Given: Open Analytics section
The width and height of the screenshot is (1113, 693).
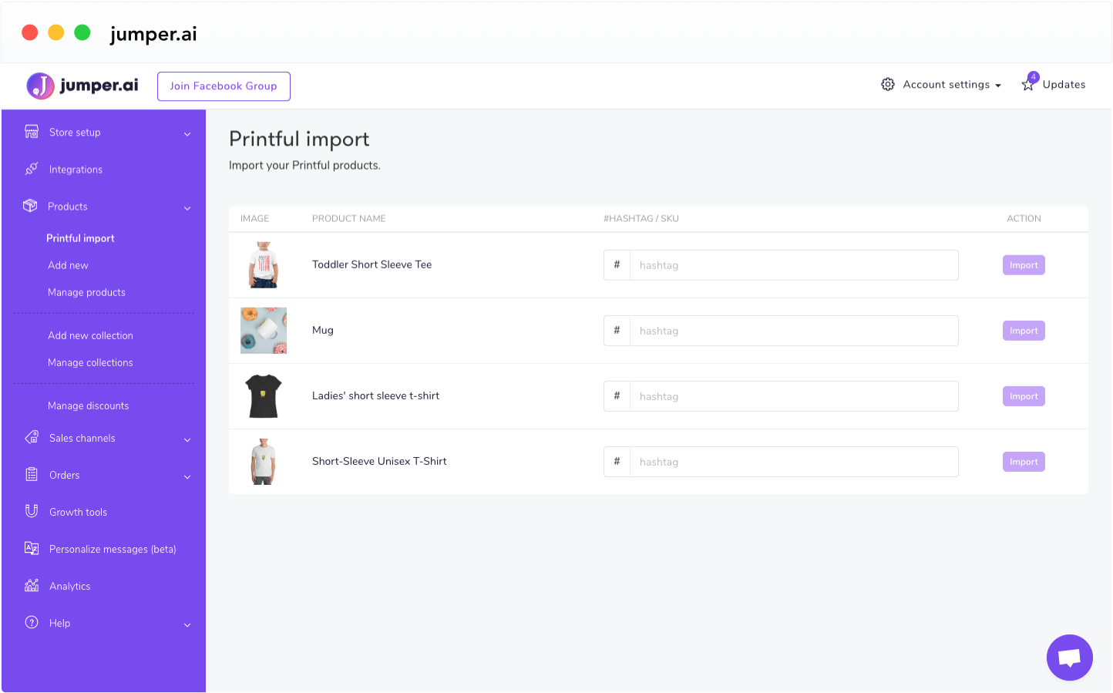Looking at the screenshot, I should pos(69,586).
